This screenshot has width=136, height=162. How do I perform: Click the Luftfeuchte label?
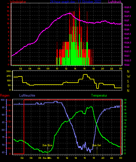coord(27,95)
